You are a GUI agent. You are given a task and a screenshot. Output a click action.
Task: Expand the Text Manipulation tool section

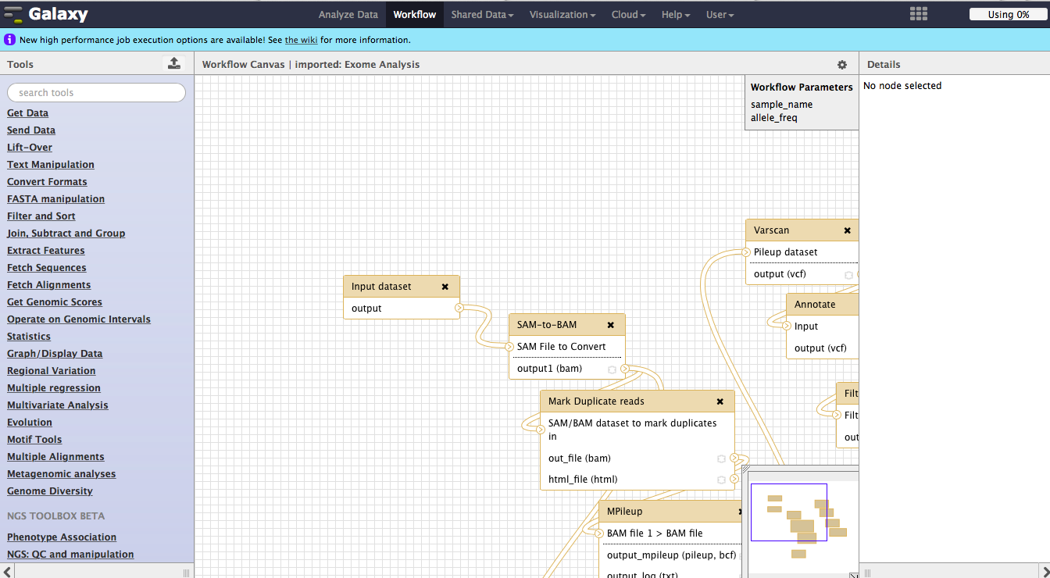[51, 165]
